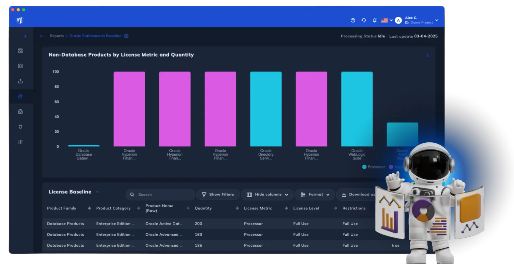This screenshot has width=514, height=265.
Task: Open the language flag dropdown
Action: 386,20
